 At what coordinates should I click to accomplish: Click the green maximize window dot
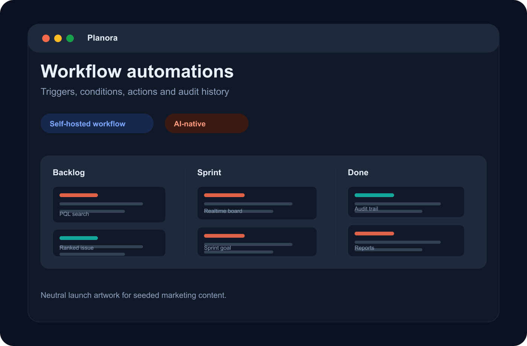click(x=70, y=38)
